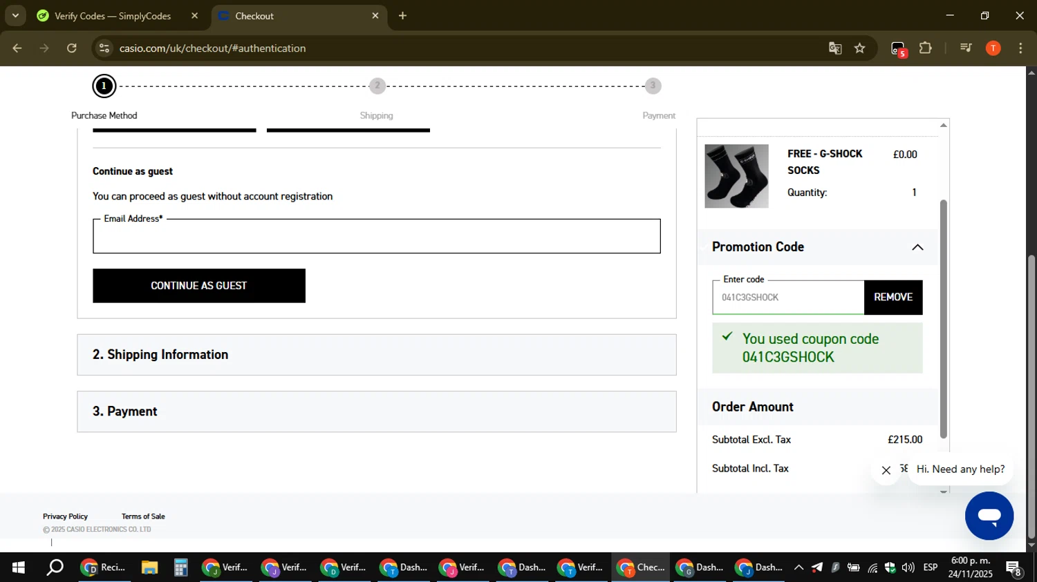Open the Telegram tray icon
The width and height of the screenshot is (1037, 582).
pyautogui.click(x=817, y=568)
